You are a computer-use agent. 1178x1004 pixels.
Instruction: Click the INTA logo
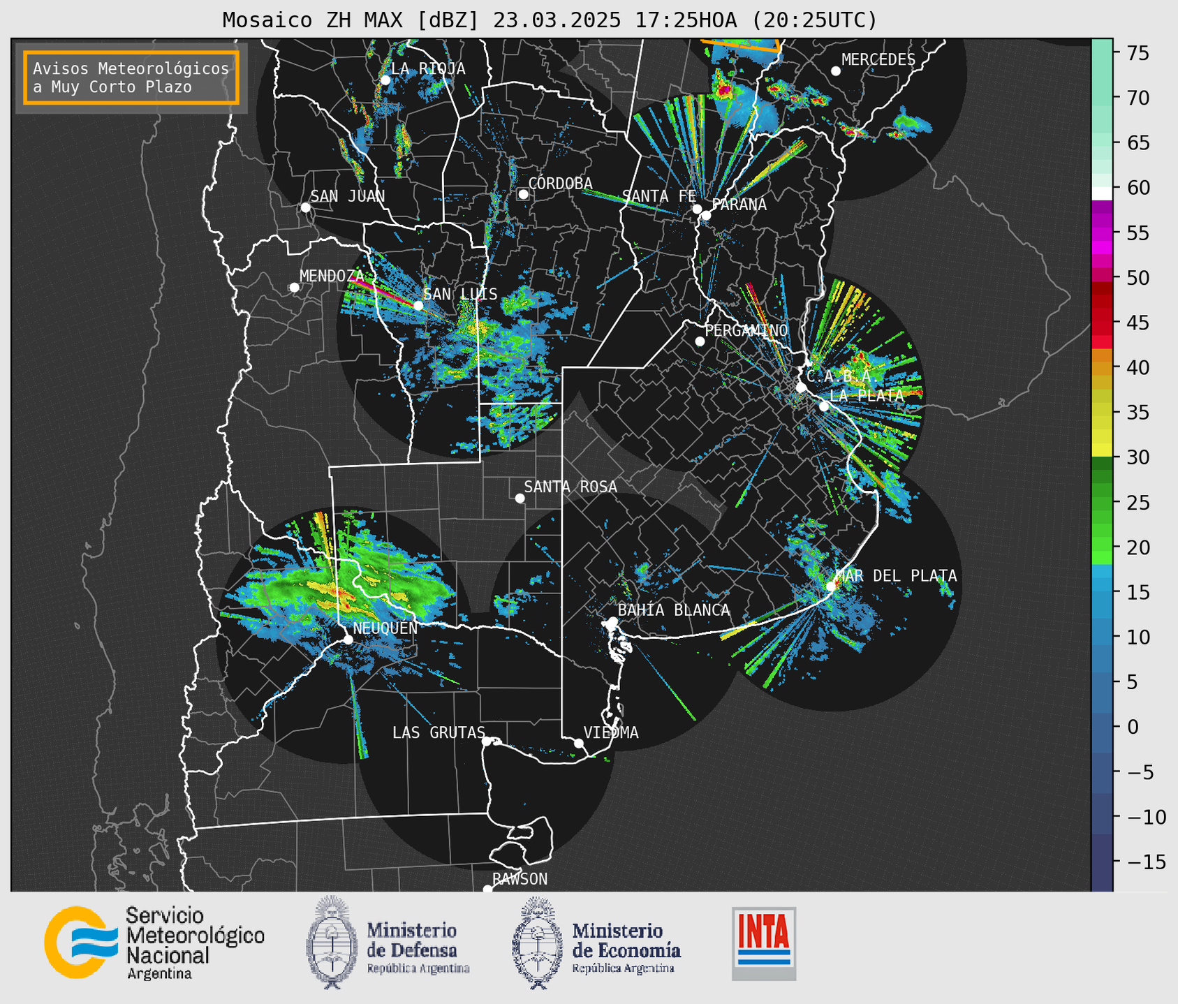pos(764,943)
